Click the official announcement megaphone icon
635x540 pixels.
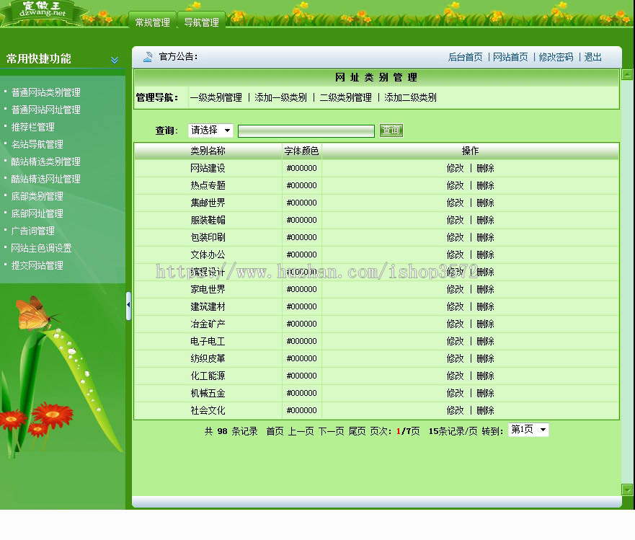pos(146,57)
